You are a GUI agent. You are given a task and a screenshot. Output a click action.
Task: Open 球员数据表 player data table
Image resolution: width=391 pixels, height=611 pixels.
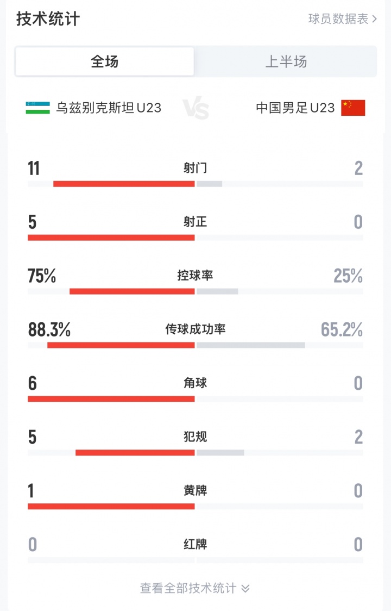click(338, 19)
